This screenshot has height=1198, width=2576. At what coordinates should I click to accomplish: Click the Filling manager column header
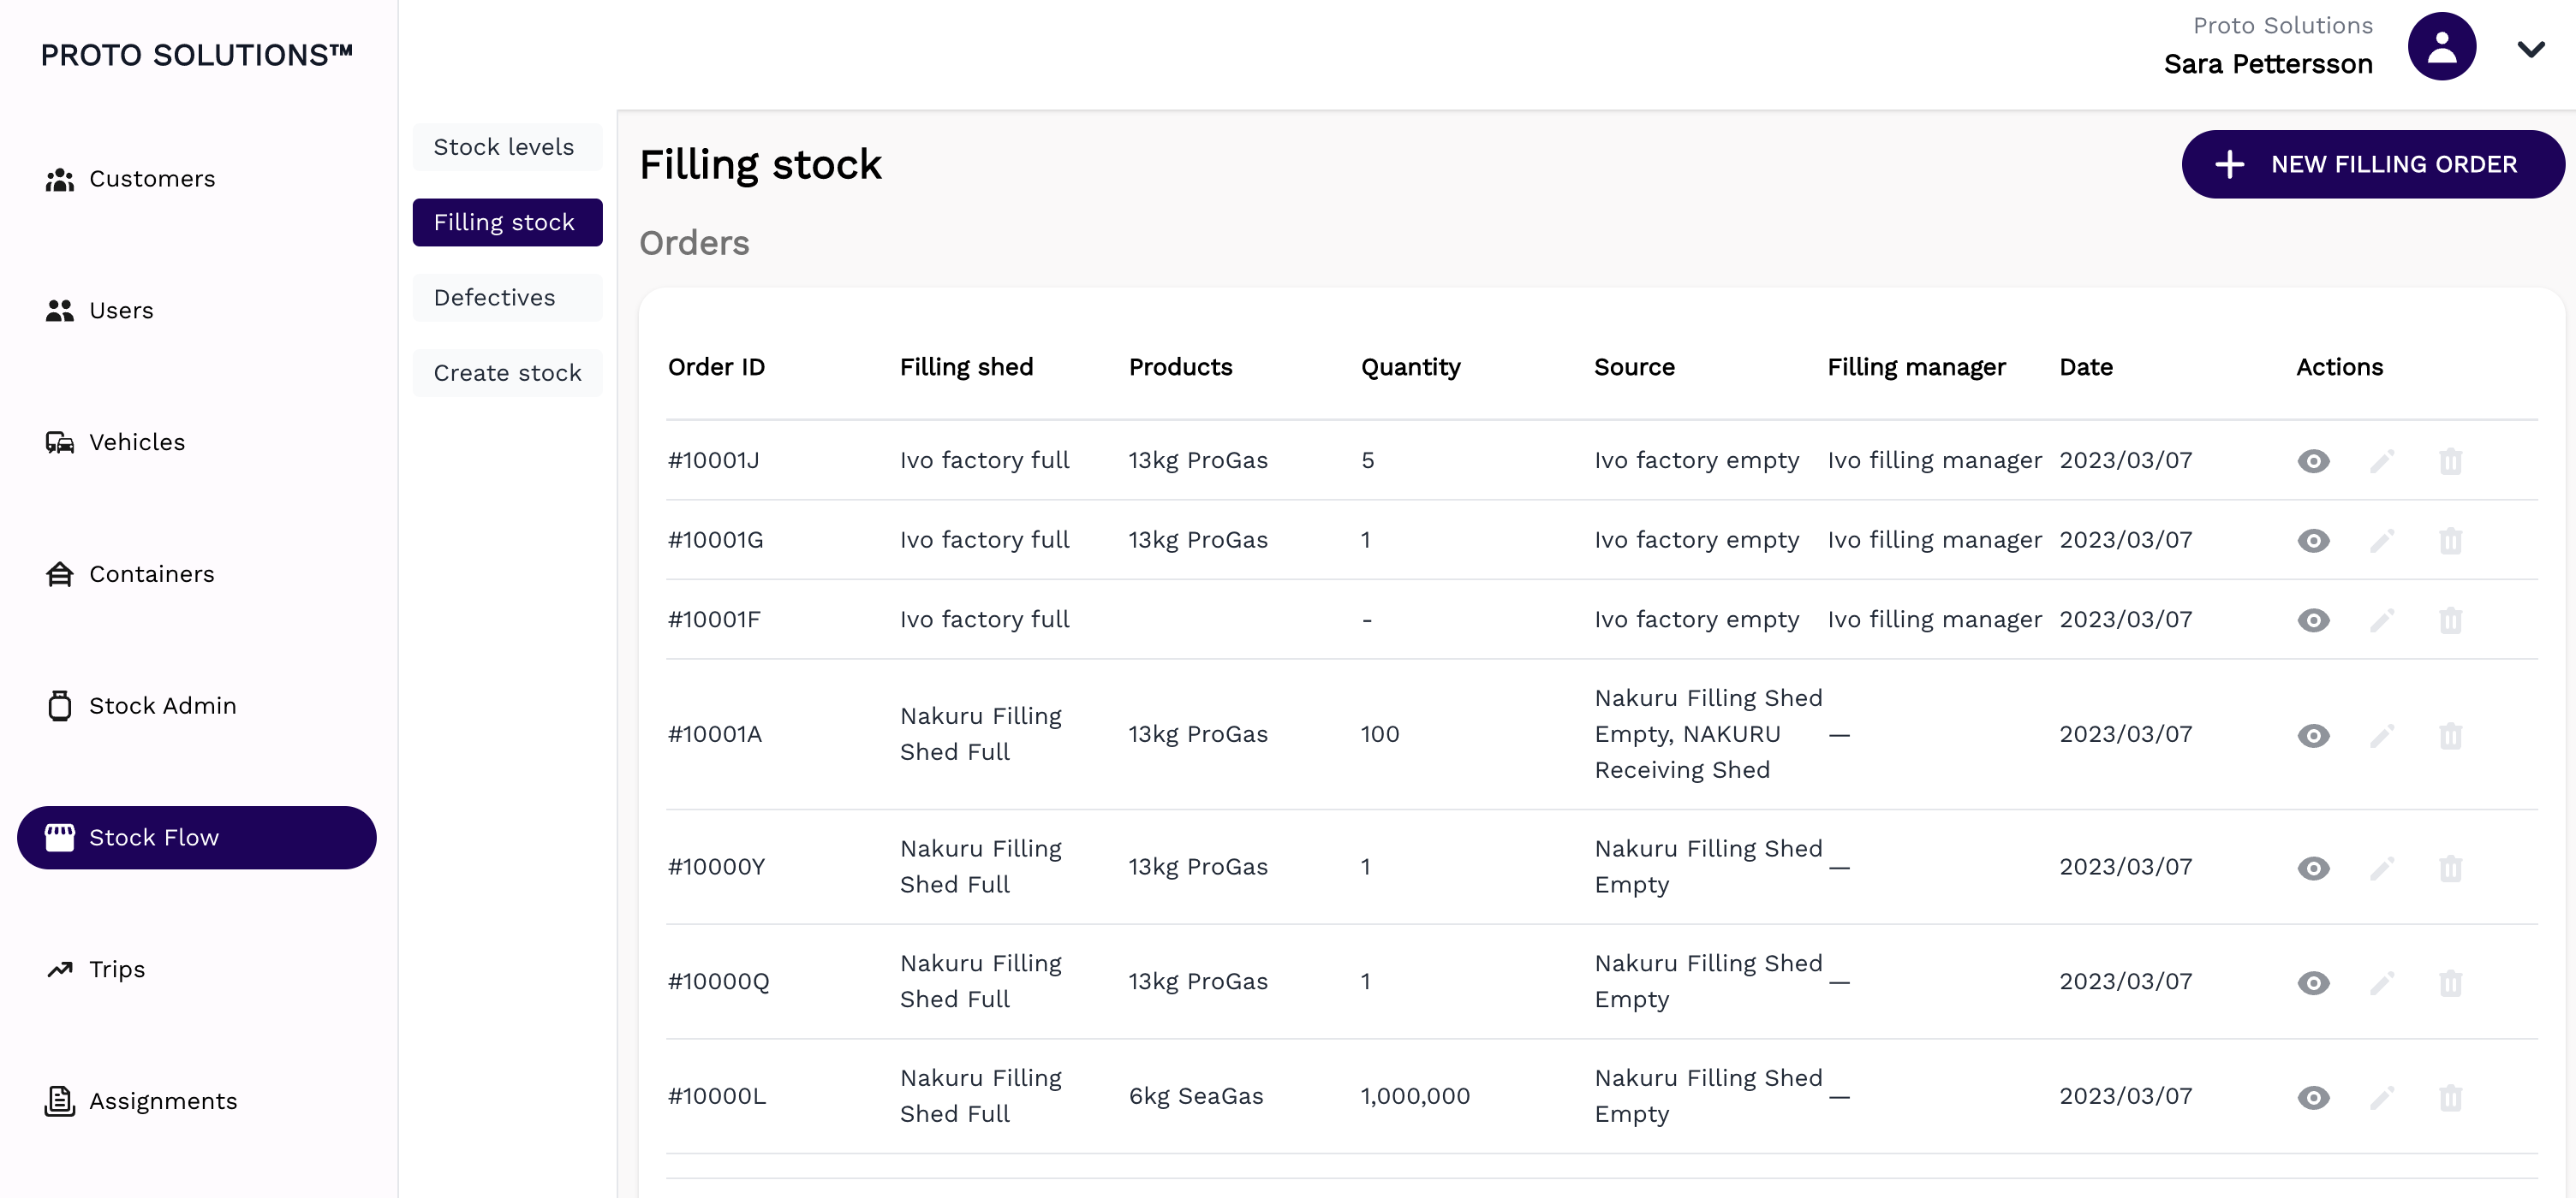tap(1916, 367)
